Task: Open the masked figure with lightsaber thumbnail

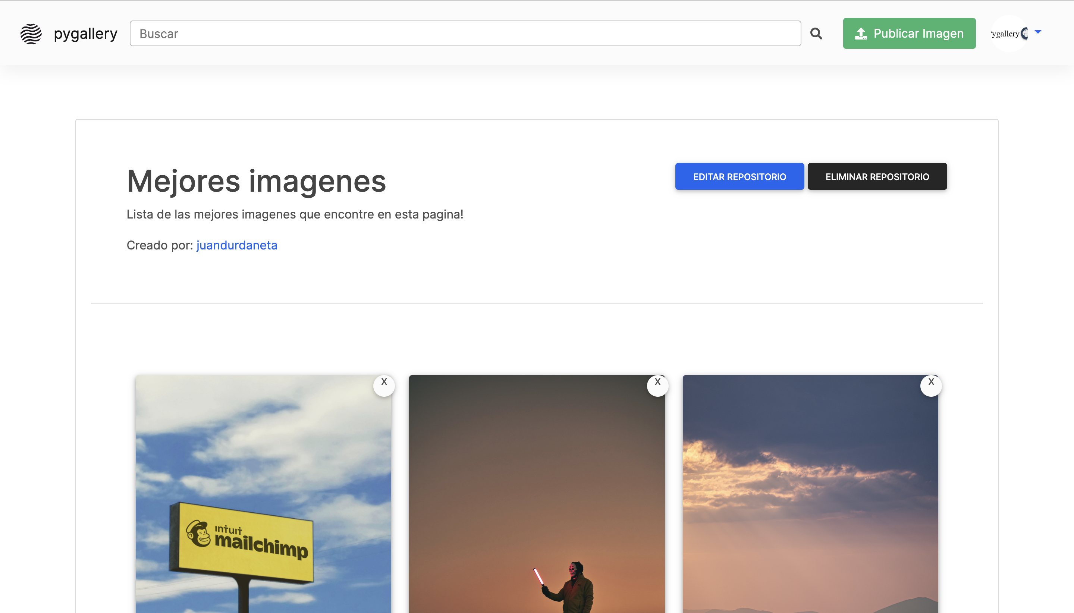Action: pyautogui.click(x=537, y=494)
